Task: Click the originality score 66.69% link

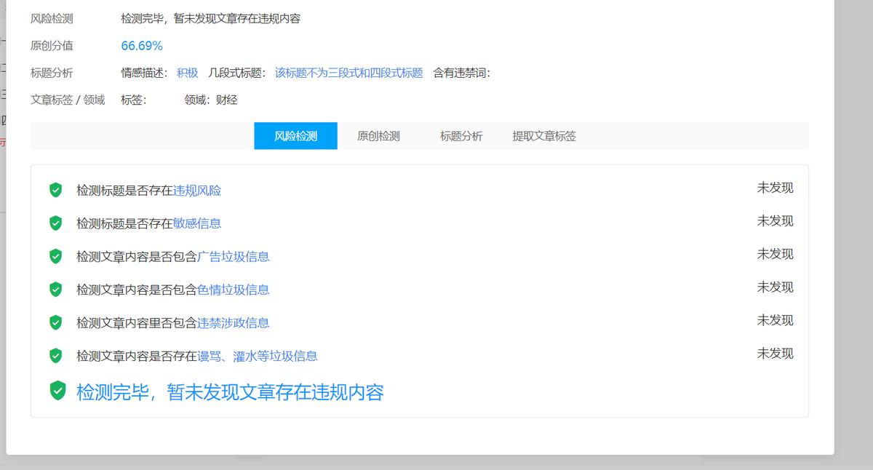Action: click(x=143, y=45)
